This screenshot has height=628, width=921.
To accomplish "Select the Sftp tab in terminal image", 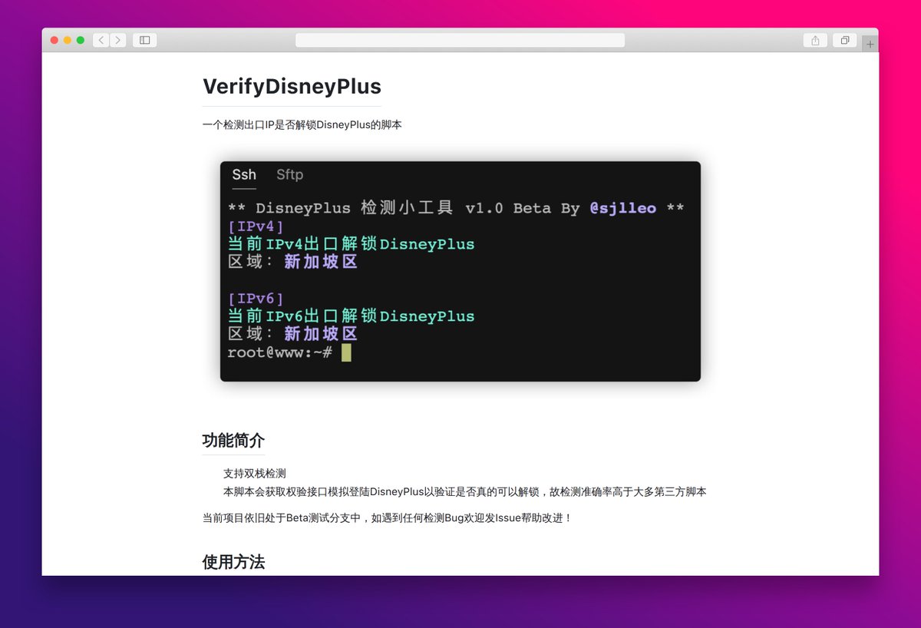I will (289, 175).
